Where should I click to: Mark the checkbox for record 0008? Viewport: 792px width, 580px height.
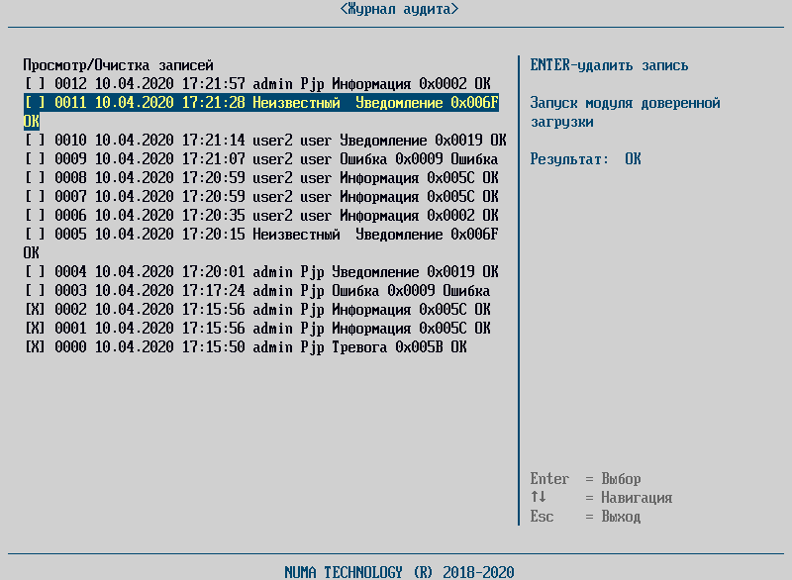click(35, 178)
